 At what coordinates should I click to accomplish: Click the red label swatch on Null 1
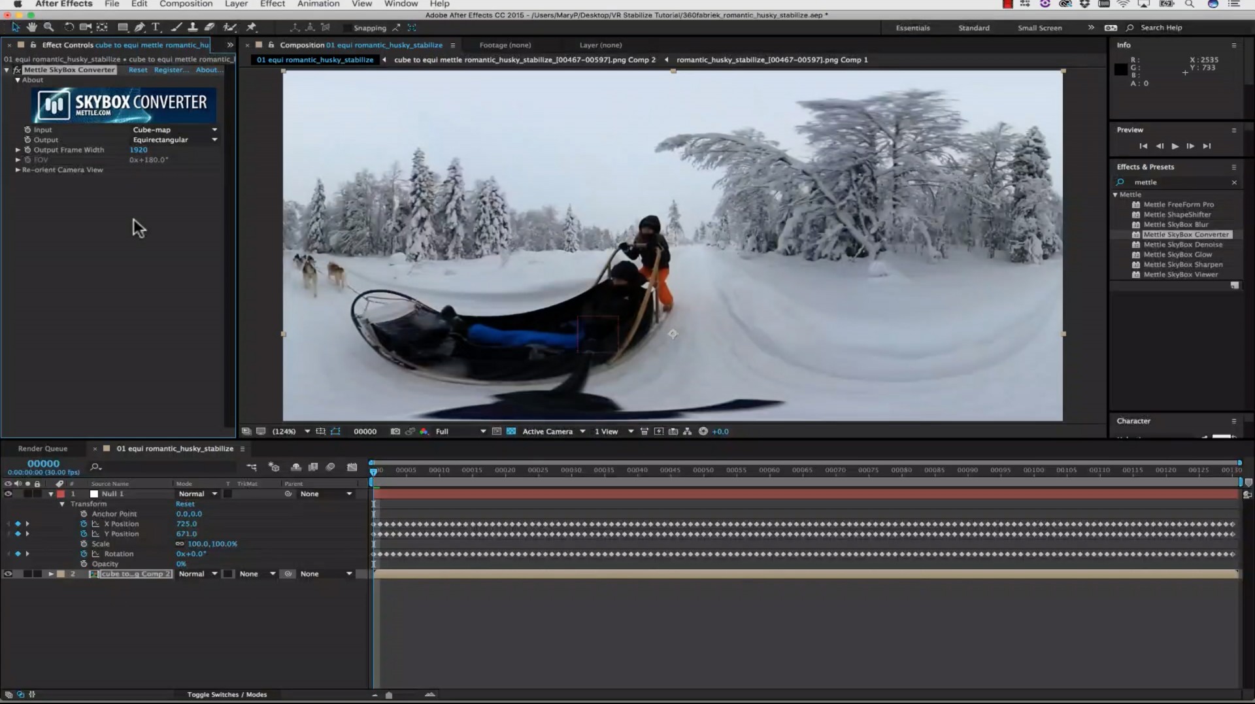click(x=60, y=494)
